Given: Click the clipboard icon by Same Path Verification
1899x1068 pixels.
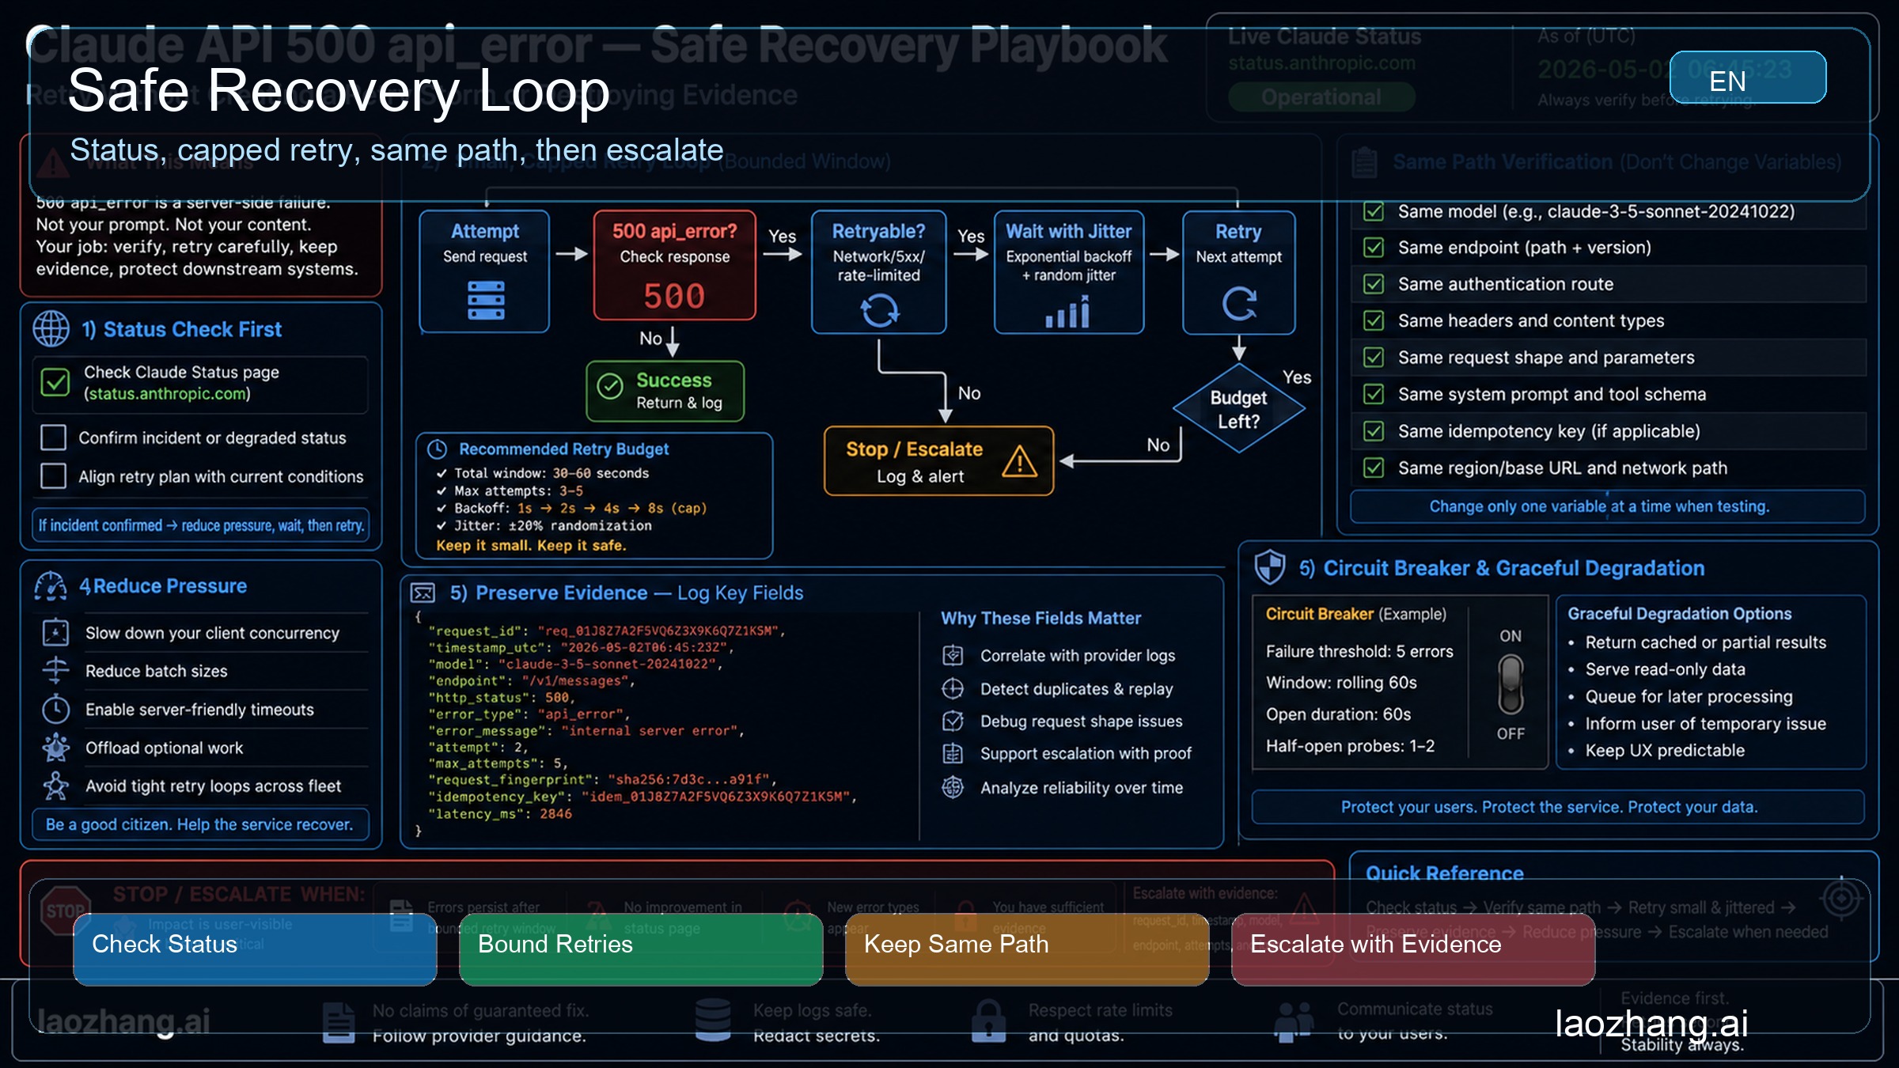Looking at the screenshot, I should [1364, 162].
